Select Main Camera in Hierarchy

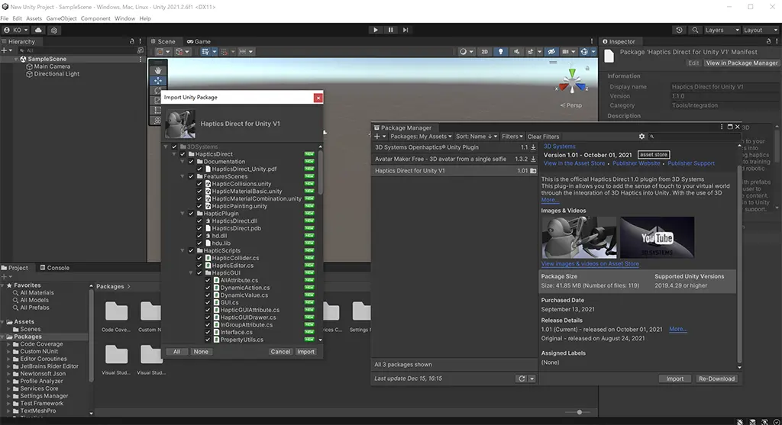tap(52, 66)
